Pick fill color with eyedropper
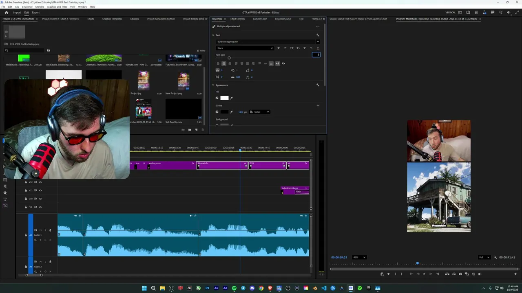The width and height of the screenshot is (522, 293). (231, 98)
